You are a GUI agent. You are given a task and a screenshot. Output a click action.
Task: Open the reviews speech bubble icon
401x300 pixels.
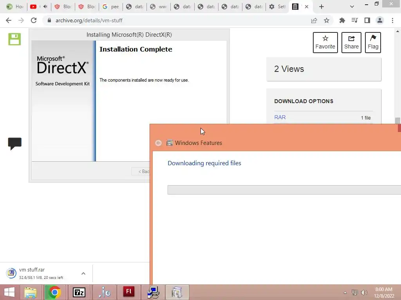[14, 144]
